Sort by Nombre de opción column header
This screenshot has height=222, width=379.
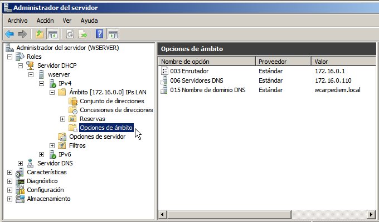click(x=207, y=62)
